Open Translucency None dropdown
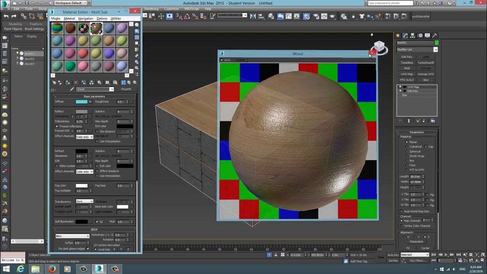Viewport: 487px width, 274px height. coord(84,201)
